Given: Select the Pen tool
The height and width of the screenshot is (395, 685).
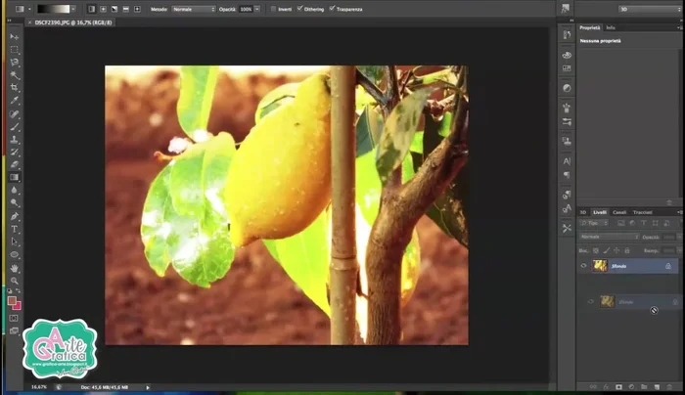Looking at the screenshot, I should tap(14, 216).
